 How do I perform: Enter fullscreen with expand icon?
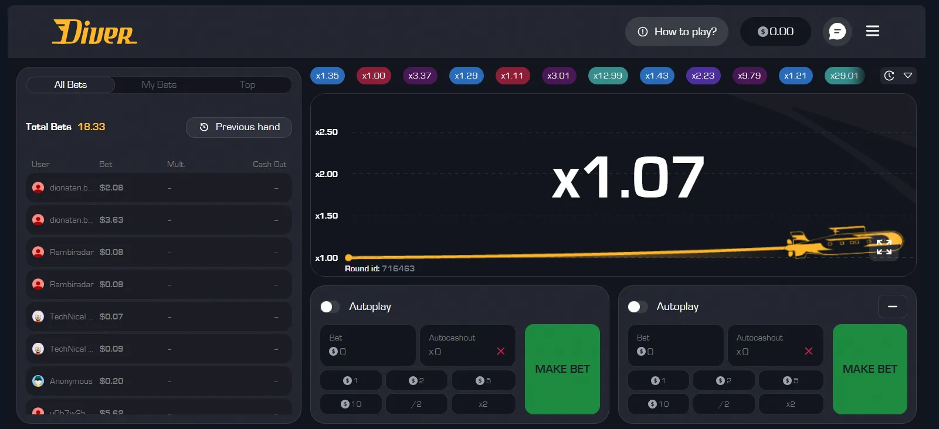tap(884, 247)
